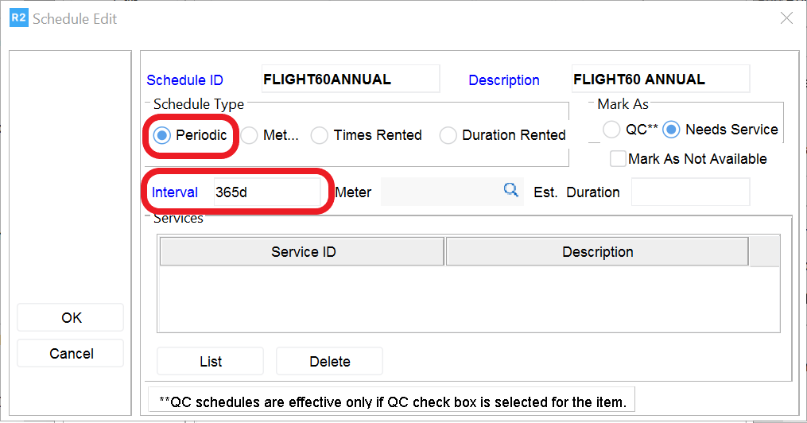Enable Mark As Not Available checkbox
This screenshot has width=807, height=423.
tap(618, 159)
